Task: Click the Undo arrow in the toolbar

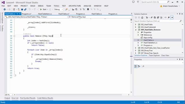Action: point(29,10)
